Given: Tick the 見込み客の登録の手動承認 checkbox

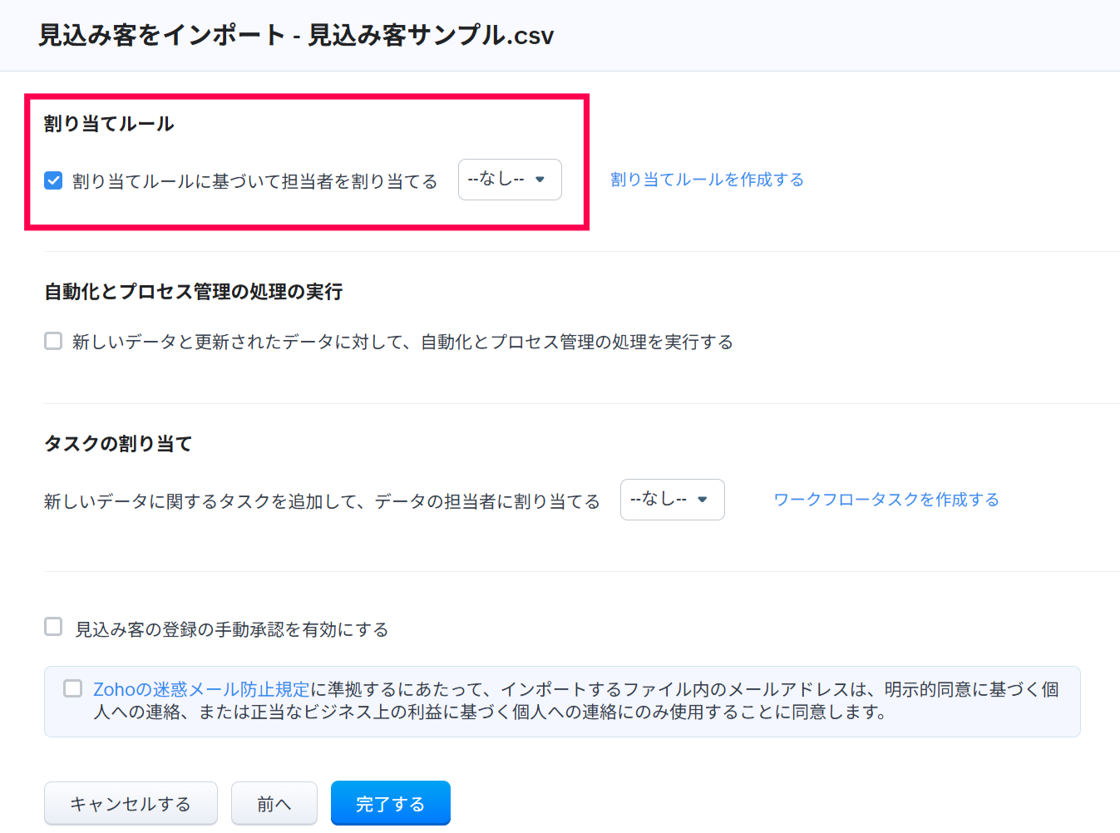Looking at the screenshot, I should pyautogui.click(x=53, y=627).
